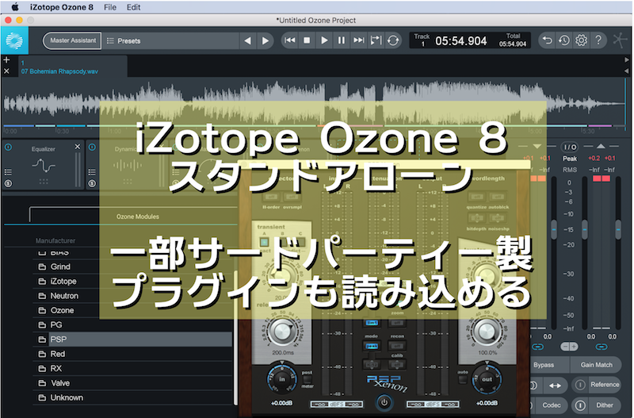634x418 pixels.
Task: Click the Undo arrow icon
Action: [547, 40]
